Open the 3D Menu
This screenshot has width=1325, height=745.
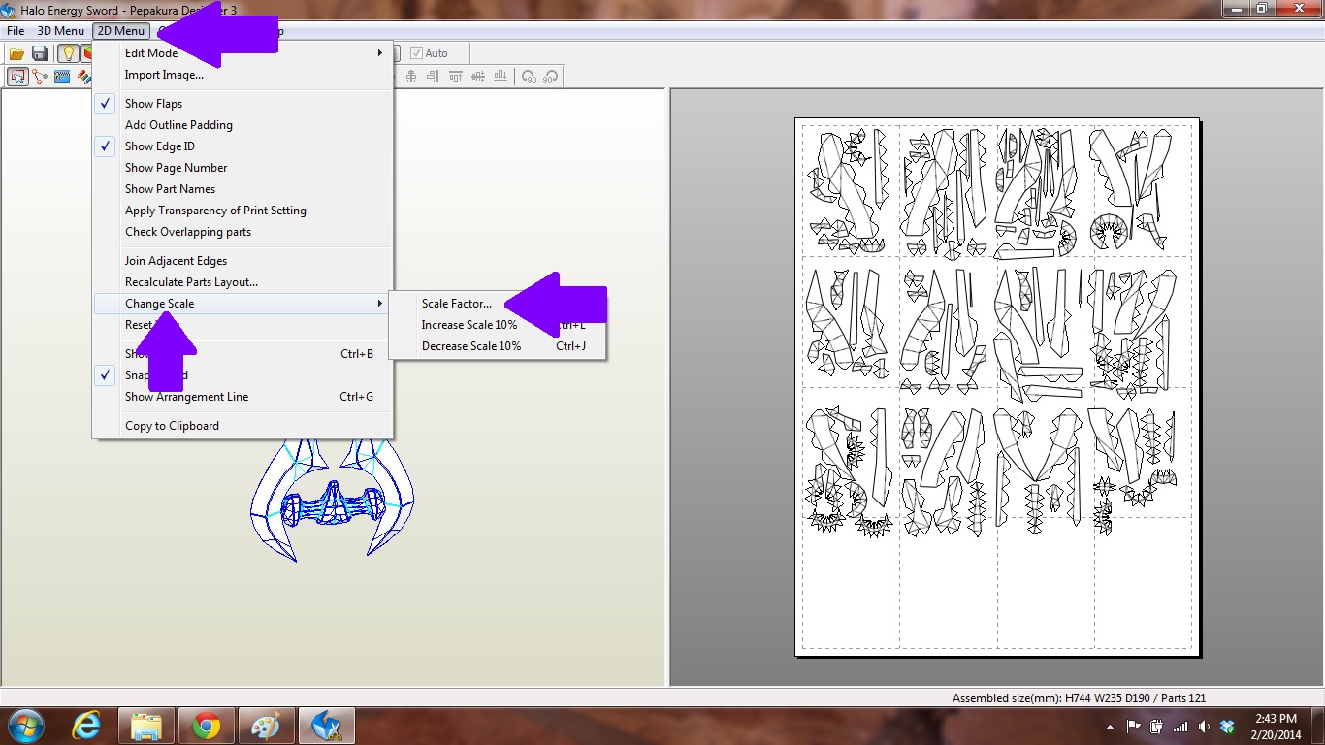pyautogui.click(x=61, y=31)
